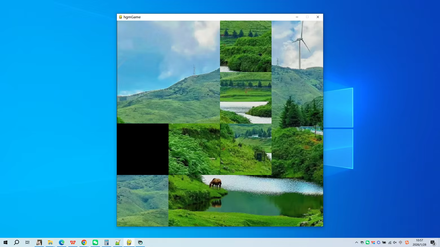Open the Windows Start menu
440x247 pixels.
point(5,242)
